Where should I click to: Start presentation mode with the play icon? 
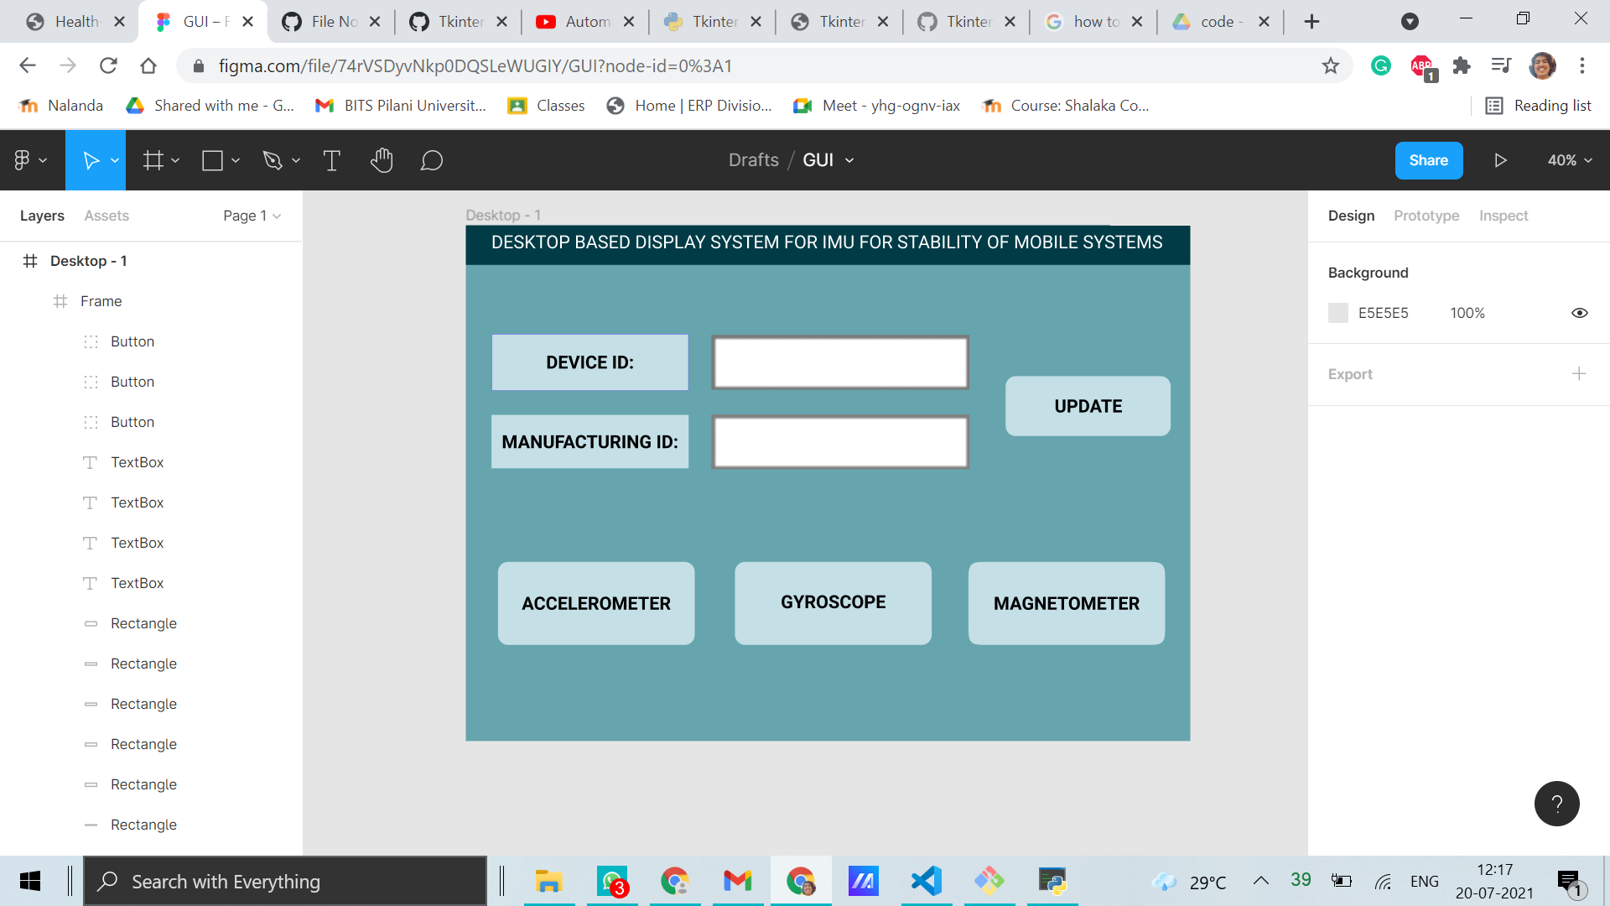(x=1500, y=160)
